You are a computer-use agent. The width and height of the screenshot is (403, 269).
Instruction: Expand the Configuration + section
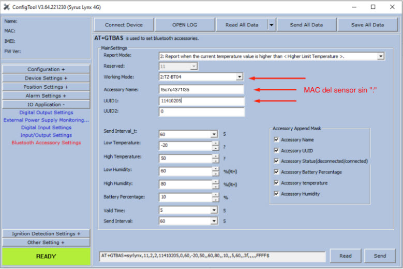pyautogui.click(x=47, y=69)
